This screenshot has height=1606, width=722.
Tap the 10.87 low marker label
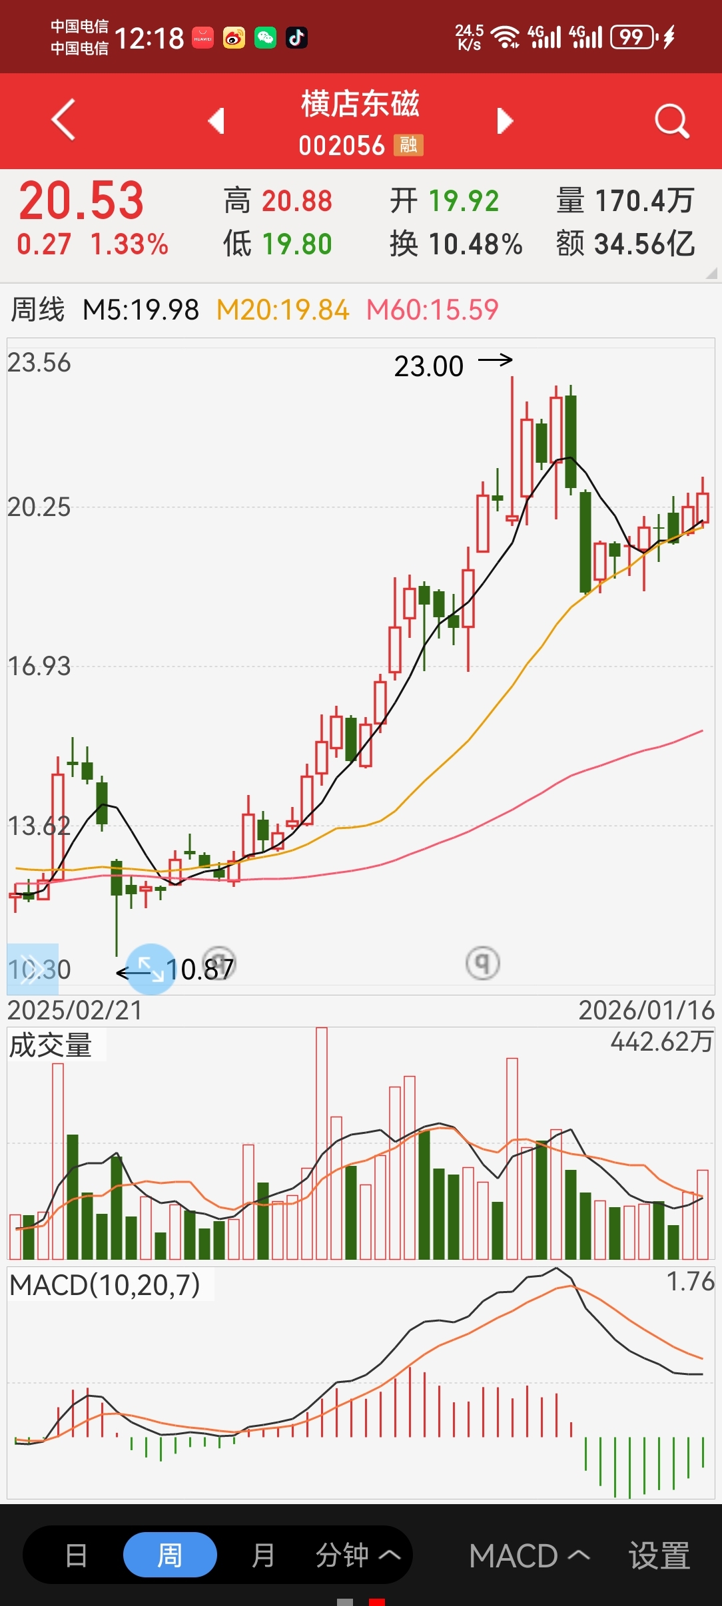pyautogui.click(x=200, y=969)
